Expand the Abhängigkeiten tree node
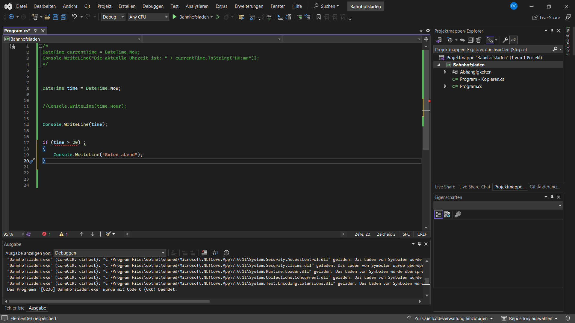Viewport: 575px width, 323px height. click(445, 72)
